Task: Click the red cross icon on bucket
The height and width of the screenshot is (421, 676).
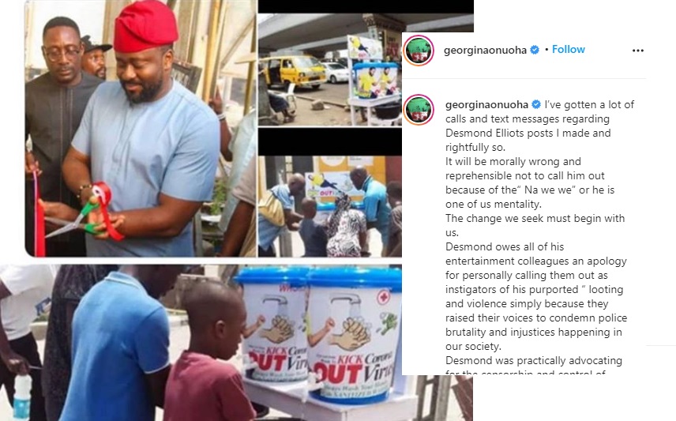Action: [x=383, y=297]
